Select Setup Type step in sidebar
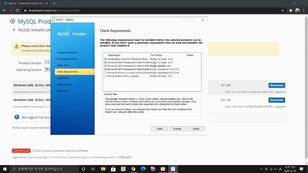 pos(63,65)
